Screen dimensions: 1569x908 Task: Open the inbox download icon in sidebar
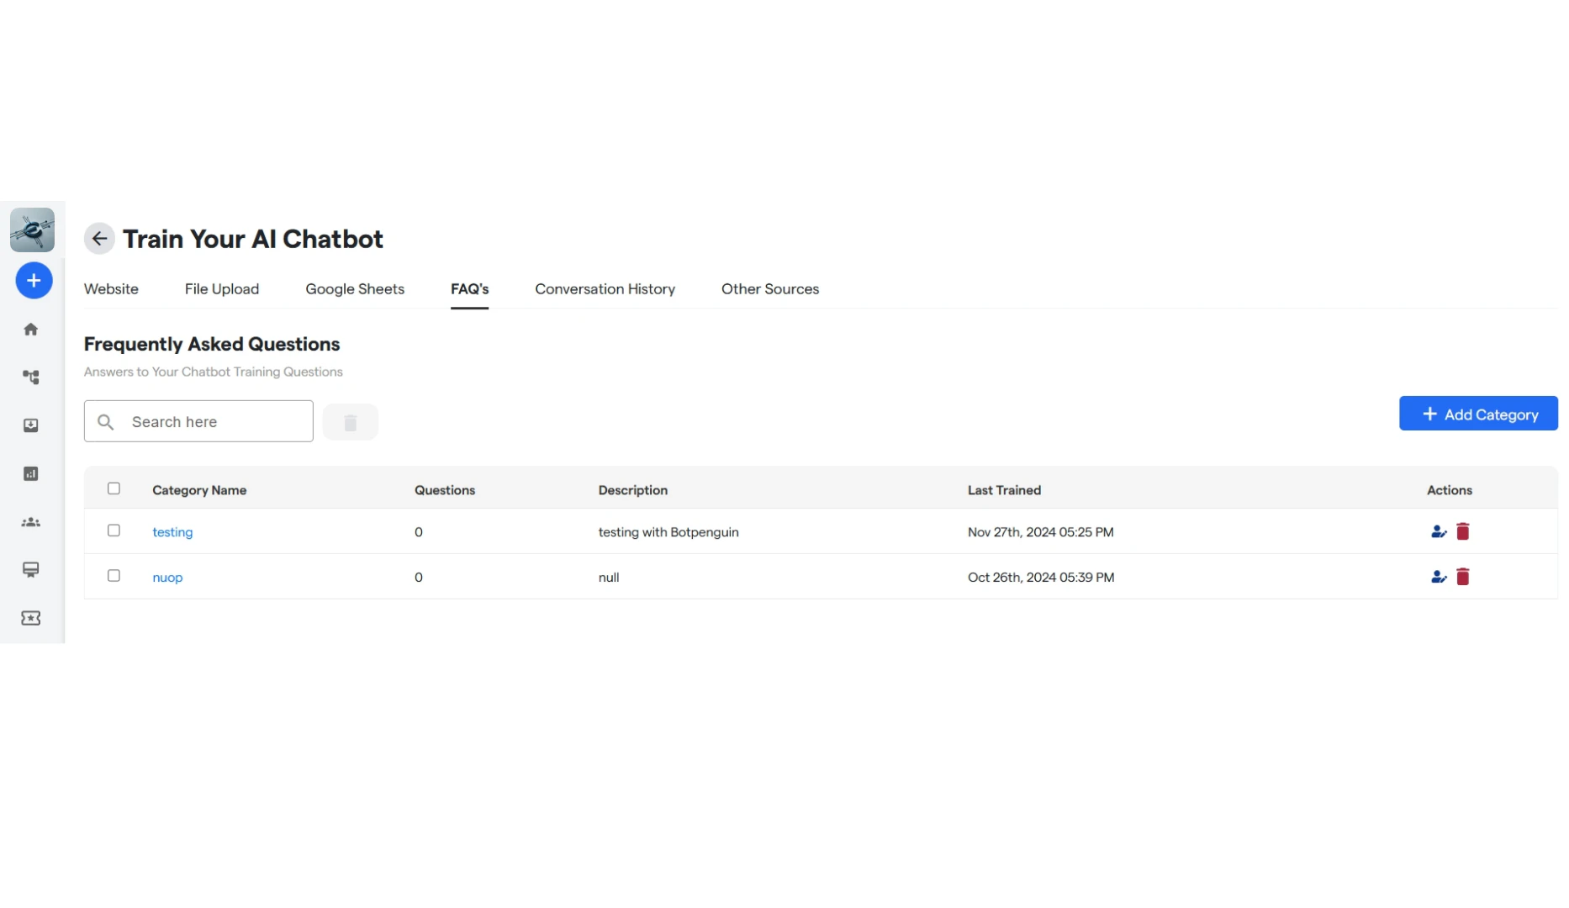point(31,425)
